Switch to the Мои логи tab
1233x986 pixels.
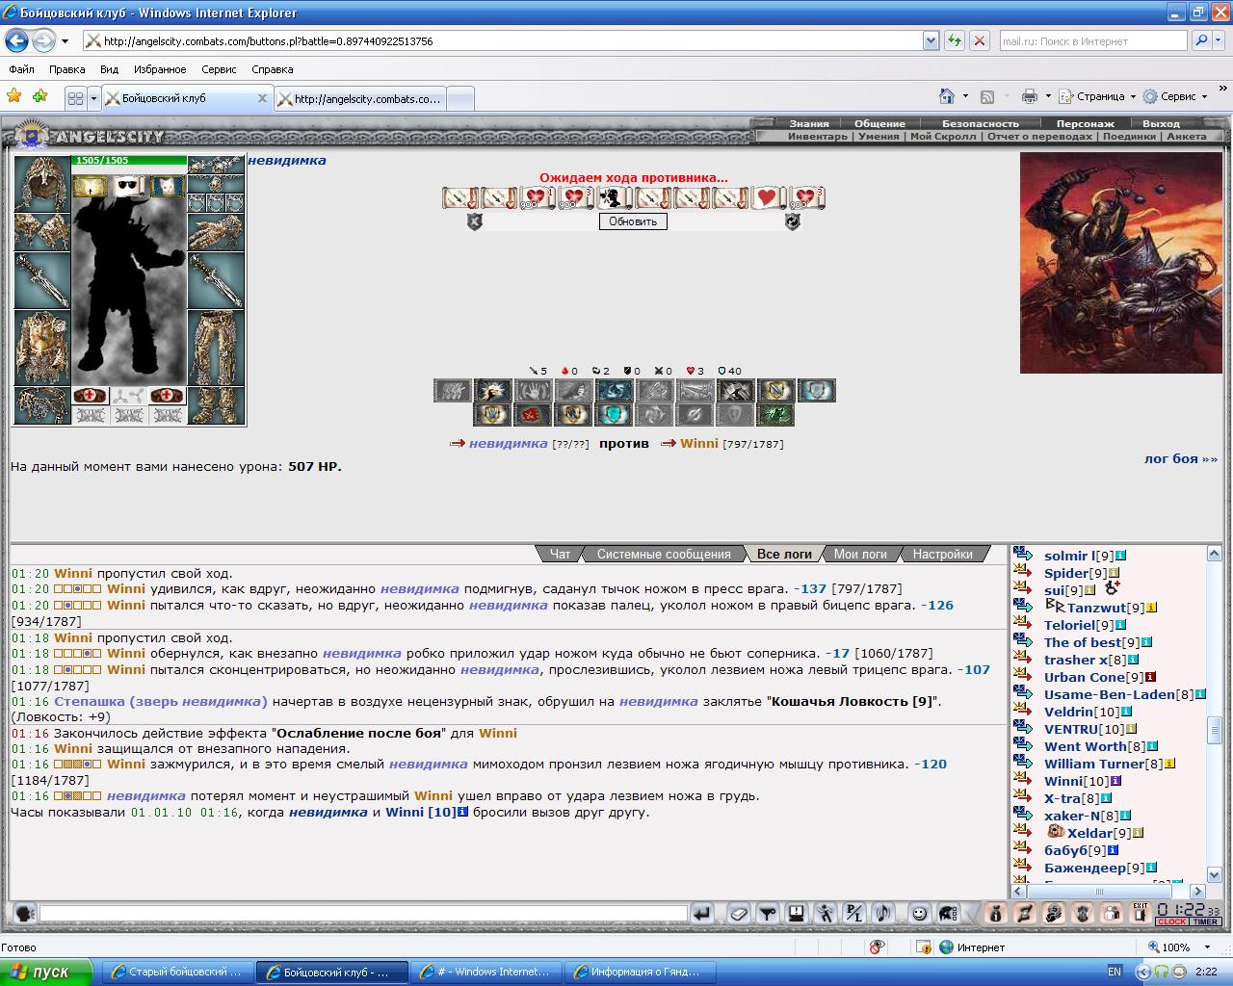point(860,554)
